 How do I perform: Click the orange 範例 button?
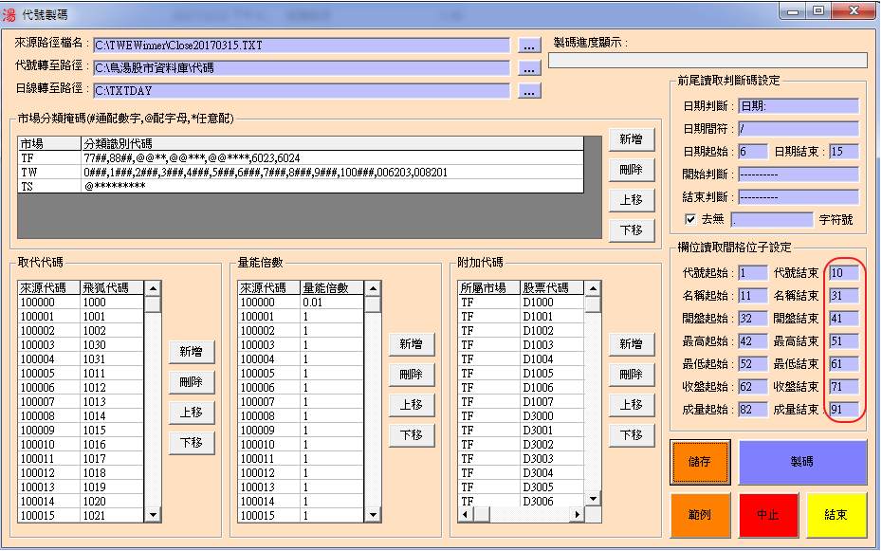tap(700, 515)
